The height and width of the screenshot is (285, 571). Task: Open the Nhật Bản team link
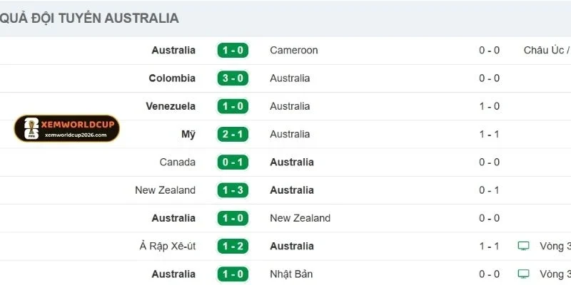(291, 274)
